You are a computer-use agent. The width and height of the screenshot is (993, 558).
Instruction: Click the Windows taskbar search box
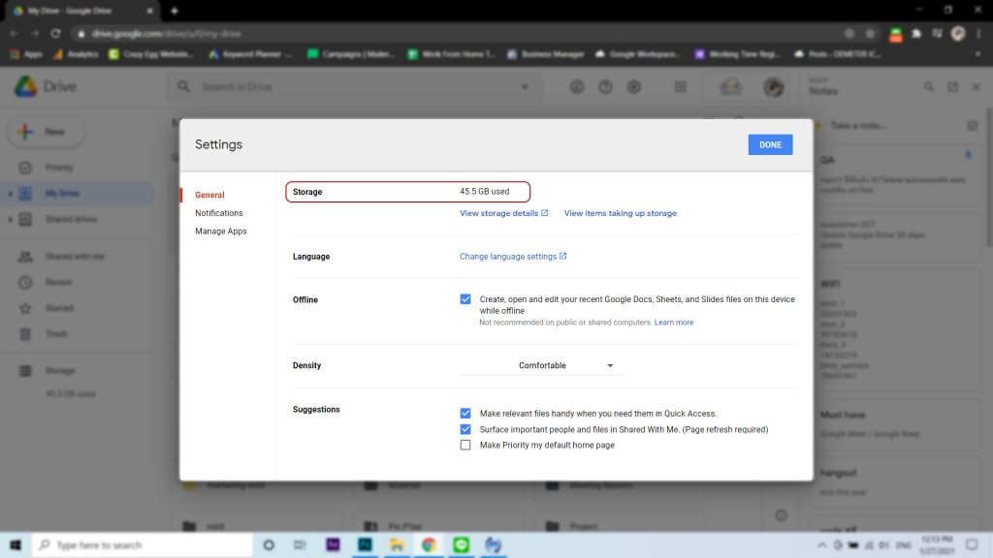[x=142, y=544]
